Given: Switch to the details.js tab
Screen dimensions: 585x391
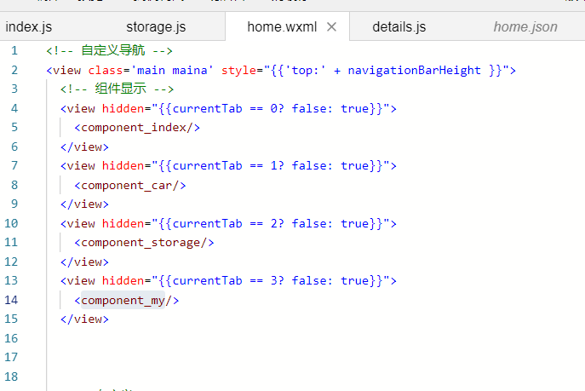Looking at the screenshot, I should pos(399,27).
